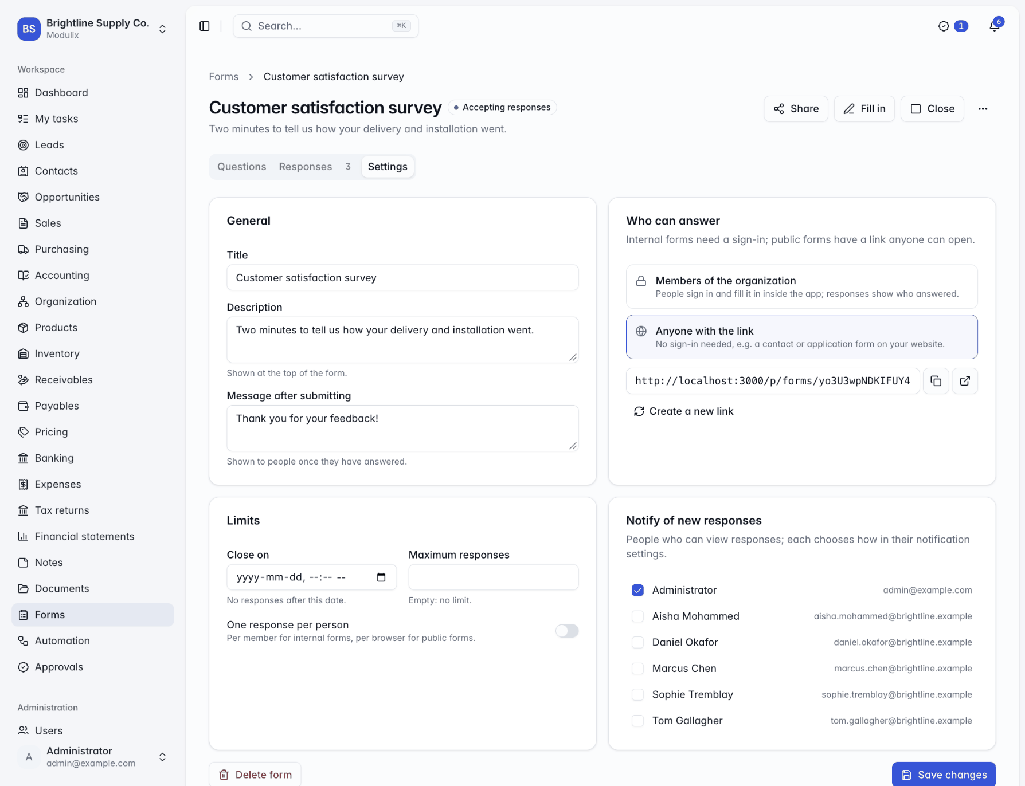Image resolution: width=1025 pixels, height=786 pixels.
Task: Expand the Administrator account menu
Action: coord(92,757)
